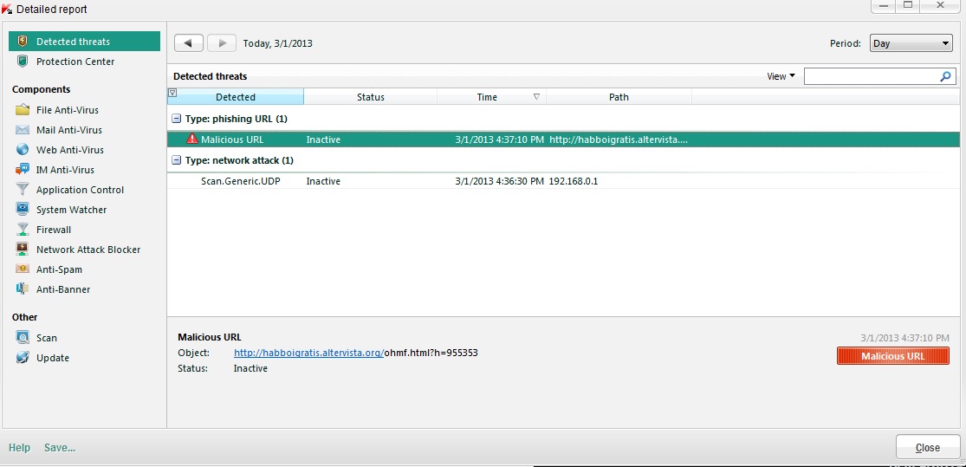Go to previous day
This screenshot has width=966, height=467.
[189, 43]
